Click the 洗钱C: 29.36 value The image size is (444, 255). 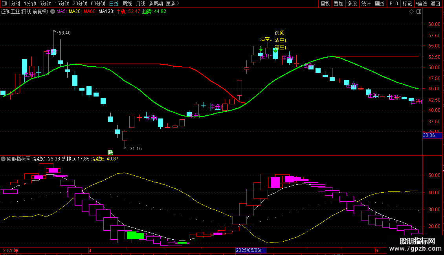46,159
